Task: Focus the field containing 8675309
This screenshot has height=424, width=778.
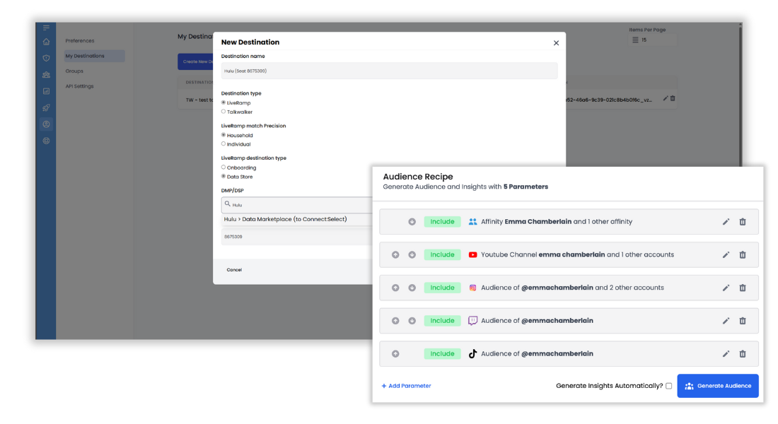Action: 297,237
